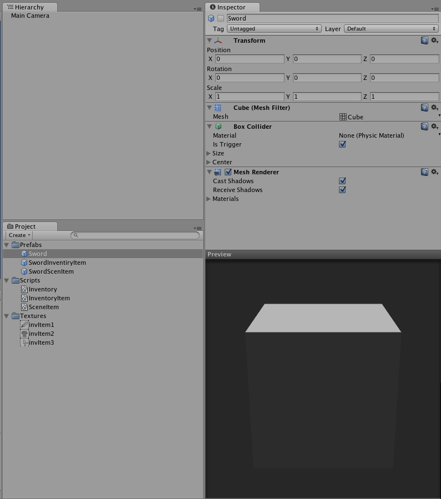Screen dimensions: 441x499
Task: Collapse the Prefabs folder
Action: pyautogui.click(x=7, y=245)
